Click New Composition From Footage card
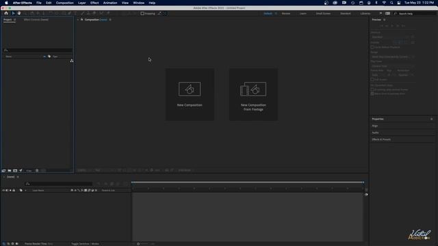438x246 pixels. 253,94
